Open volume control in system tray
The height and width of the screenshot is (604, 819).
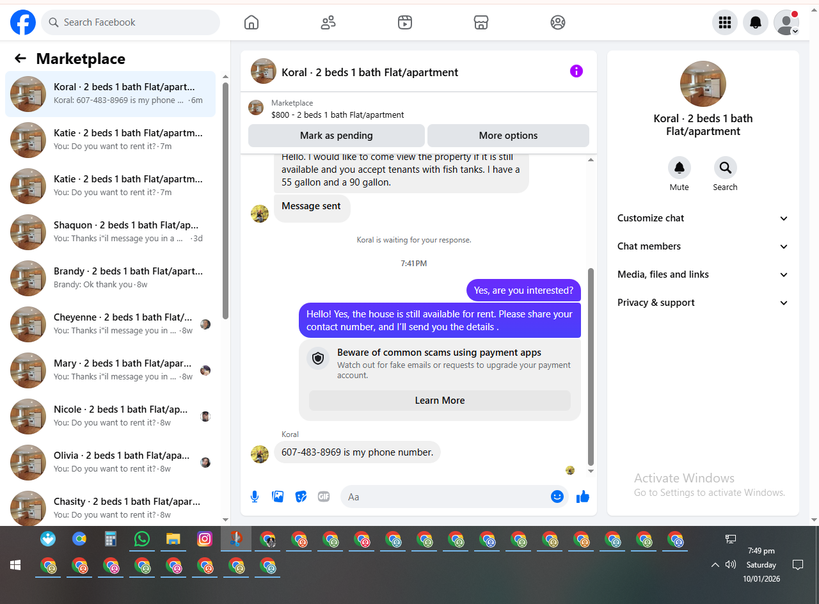click(x=731, y=565)
